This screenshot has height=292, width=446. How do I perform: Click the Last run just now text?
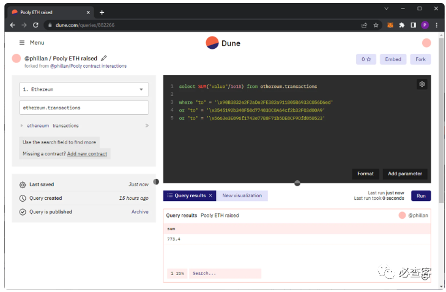coord(385,193)
